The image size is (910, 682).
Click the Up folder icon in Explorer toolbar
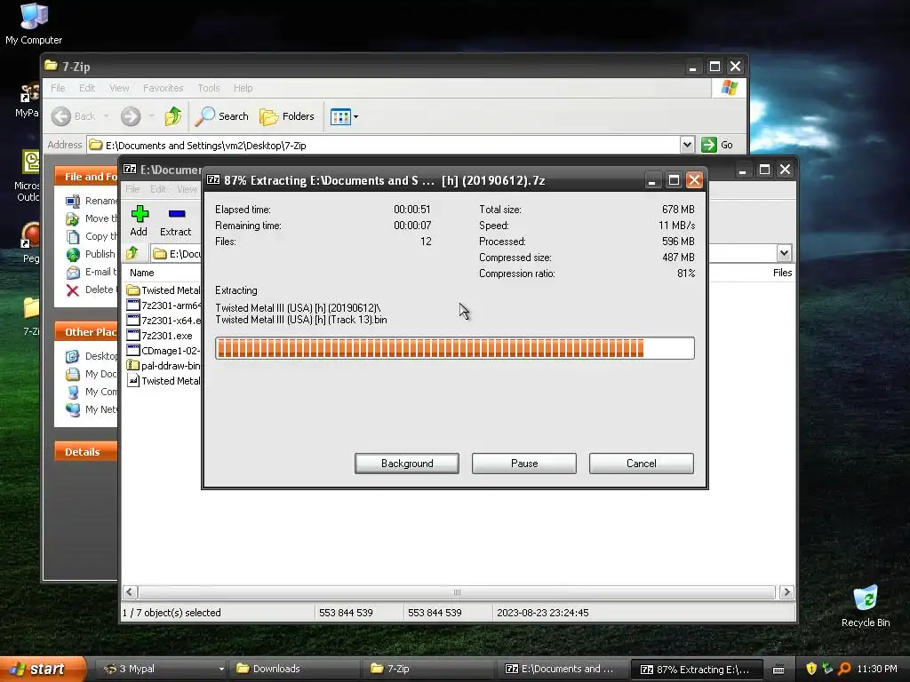pyautogui.click(x=172, y=116)
